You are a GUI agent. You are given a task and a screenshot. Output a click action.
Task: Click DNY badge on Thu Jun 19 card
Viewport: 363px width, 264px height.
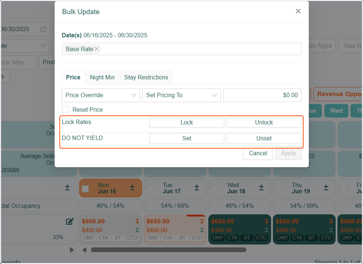pos(283,238)
